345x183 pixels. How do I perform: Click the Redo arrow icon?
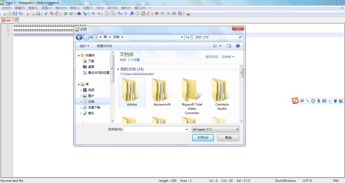click(71, 14)
